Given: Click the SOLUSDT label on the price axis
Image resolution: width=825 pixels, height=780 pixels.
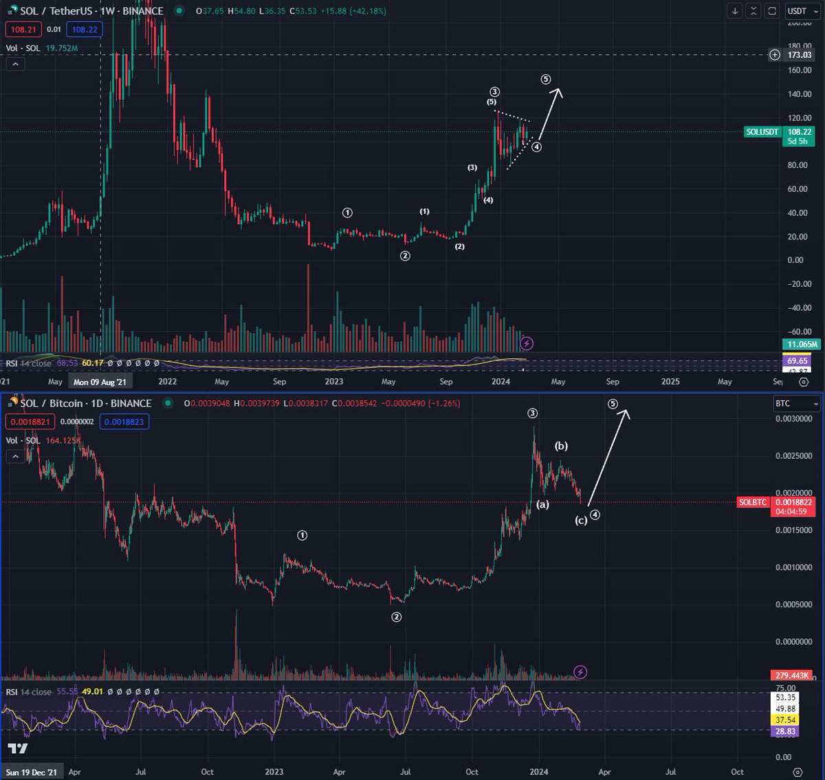Looking at the screenshot, I should point(762,132).
